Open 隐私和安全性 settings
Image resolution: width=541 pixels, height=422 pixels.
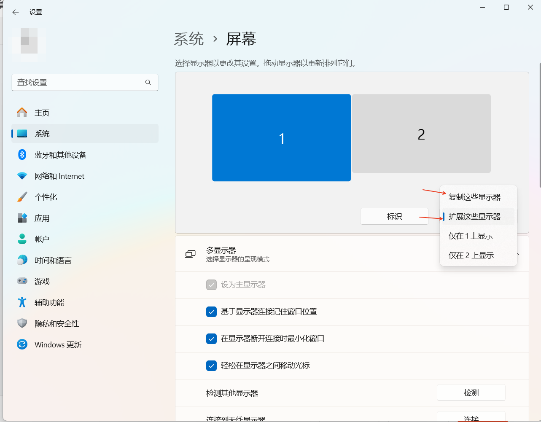click(x=85, y=323)
